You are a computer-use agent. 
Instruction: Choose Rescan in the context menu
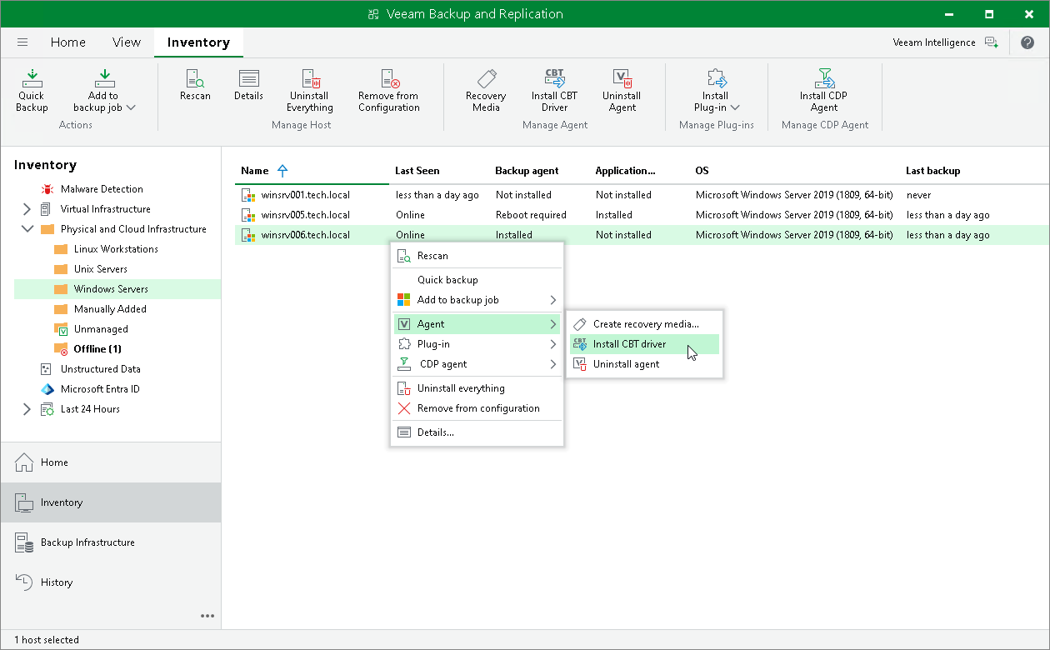477,256
